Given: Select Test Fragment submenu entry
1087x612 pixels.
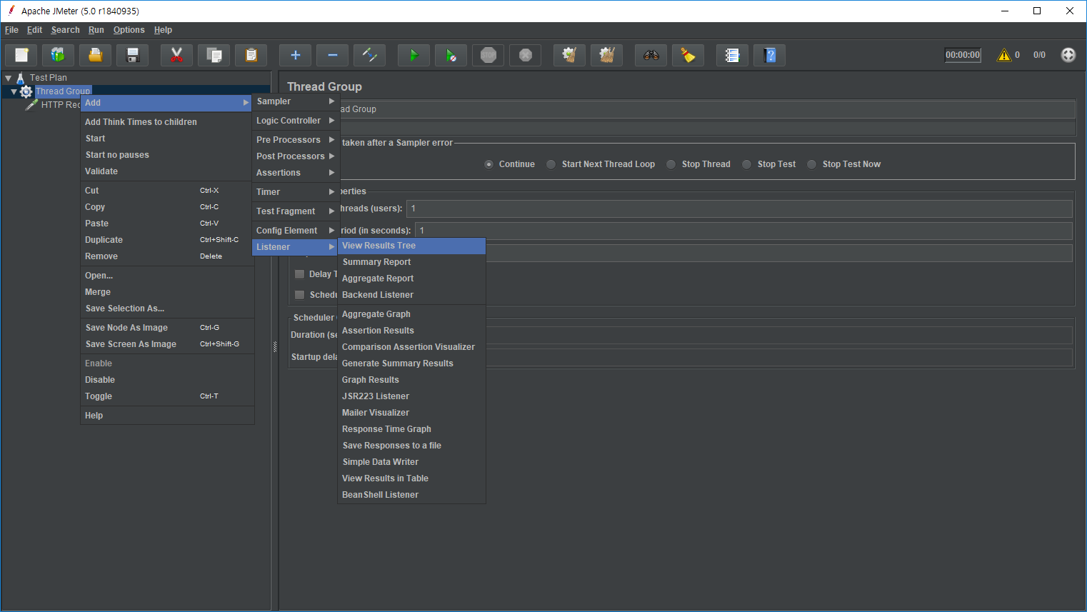Looking at the screenshot, I should (x=296, y=211).
